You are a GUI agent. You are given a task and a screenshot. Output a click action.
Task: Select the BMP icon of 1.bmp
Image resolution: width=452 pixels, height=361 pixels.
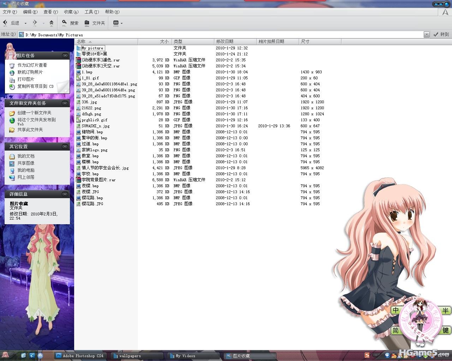coord(78,72)
